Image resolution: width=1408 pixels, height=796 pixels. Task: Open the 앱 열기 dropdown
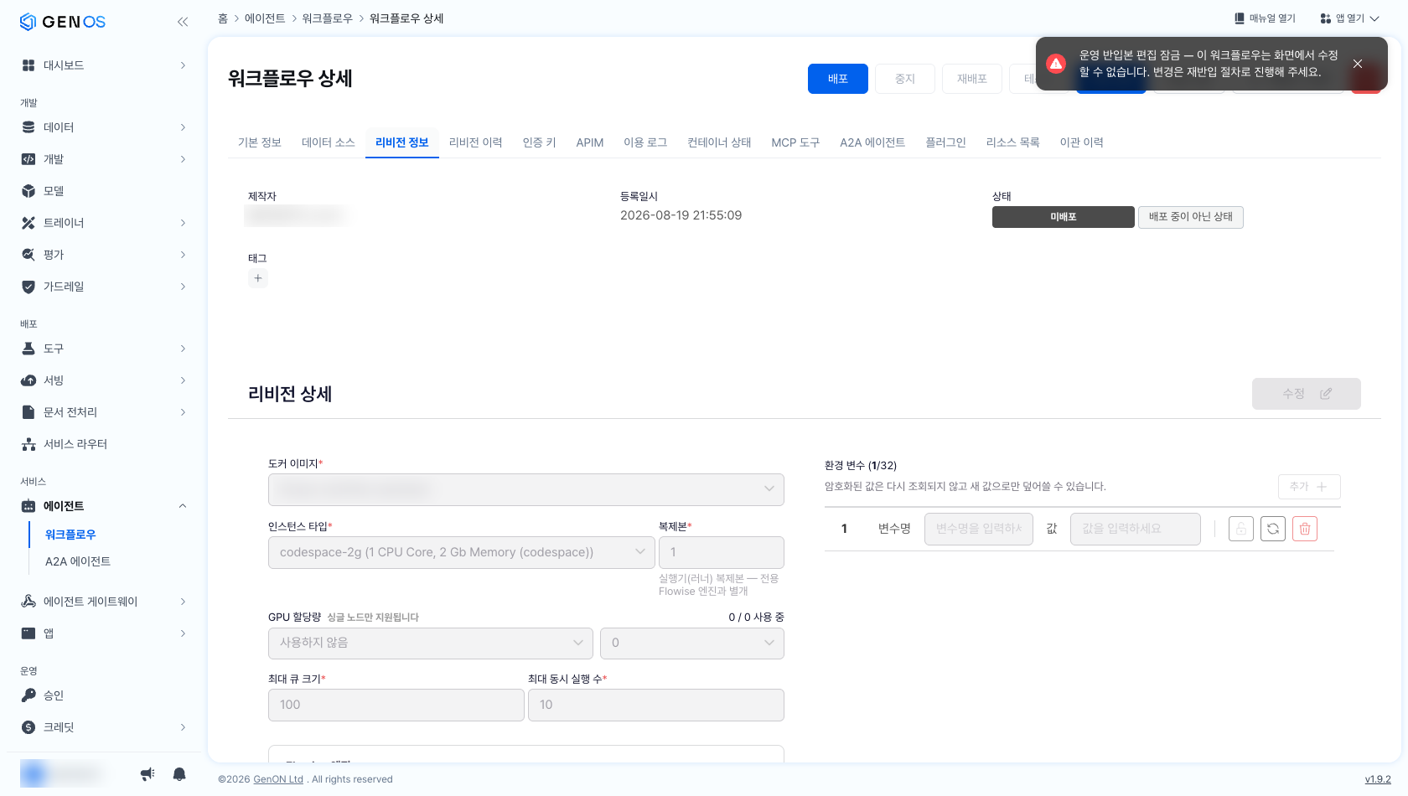tap(1349, 18)
